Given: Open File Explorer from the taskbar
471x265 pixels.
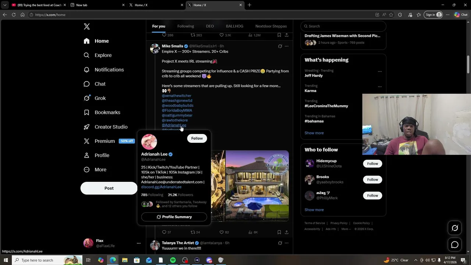Looking at the screenshot, I should pos(125,260).
